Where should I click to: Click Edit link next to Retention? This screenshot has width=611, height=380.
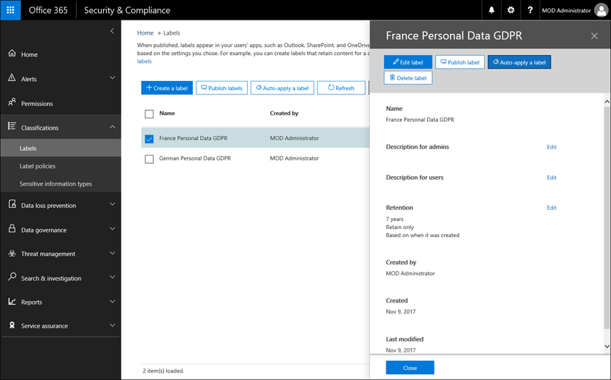coord(551,208)
